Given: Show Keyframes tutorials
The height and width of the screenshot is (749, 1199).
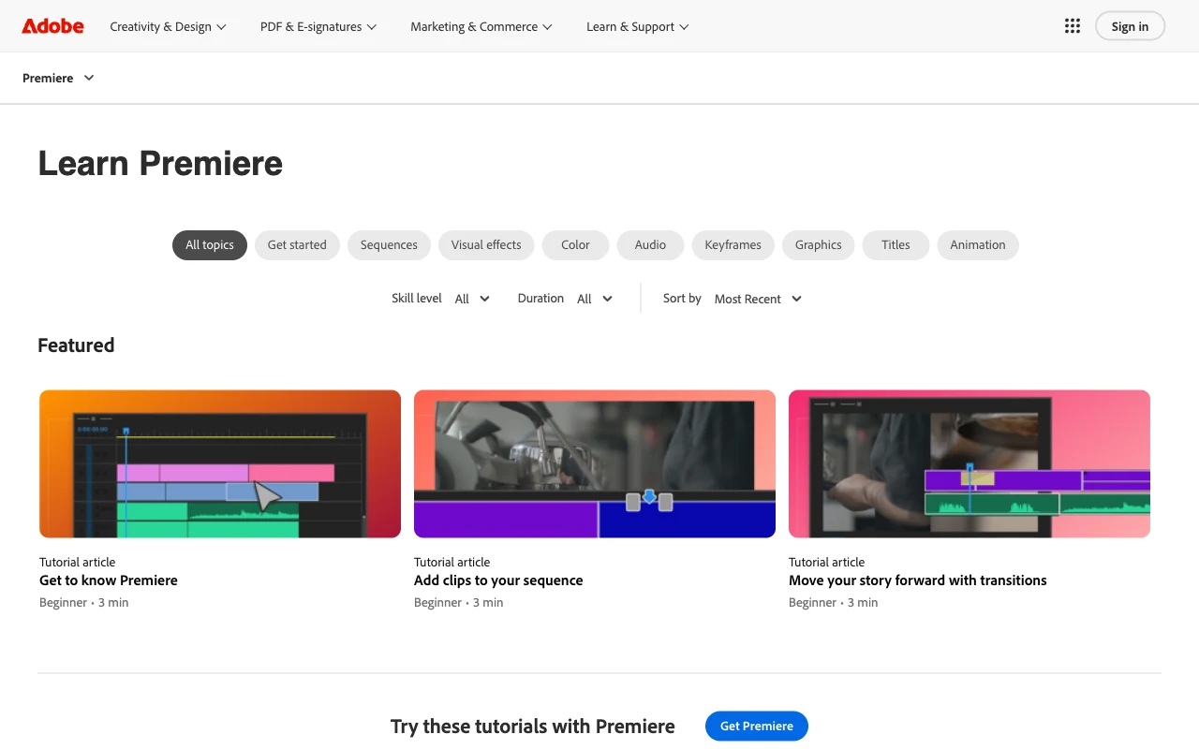Looking at the screenshot, I should coord(733,245).
